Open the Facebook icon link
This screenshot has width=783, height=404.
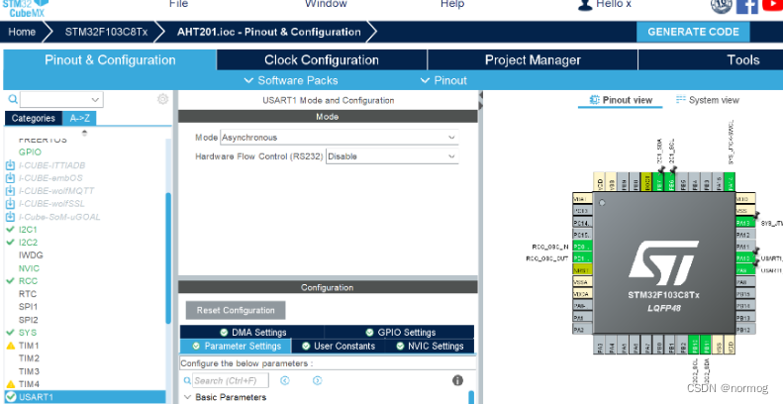(747, 5)
